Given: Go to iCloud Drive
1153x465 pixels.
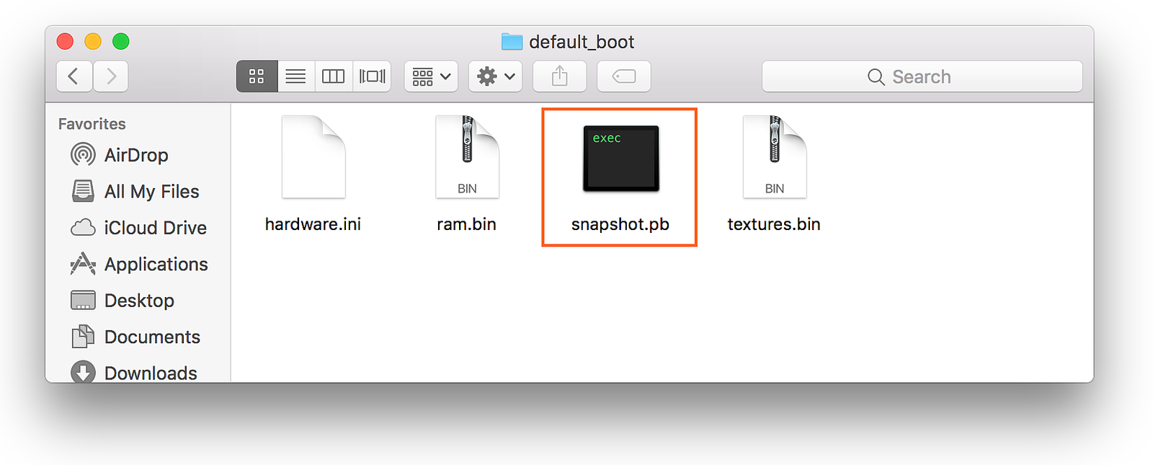Looking at the screenshot, I should (x=154, y=228).
